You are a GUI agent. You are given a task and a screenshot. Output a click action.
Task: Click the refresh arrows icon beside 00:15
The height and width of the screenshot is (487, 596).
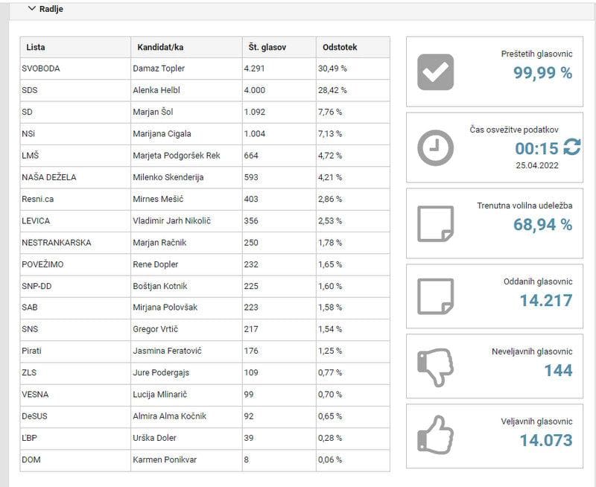(x=571, y=147)
